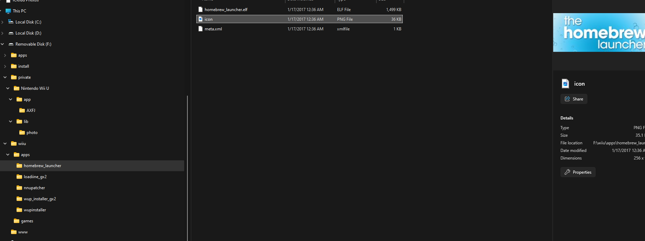The height and width of the screenshot is (241, 645).
Task: Expand the install folder node
Action: (x=5, y=66)
